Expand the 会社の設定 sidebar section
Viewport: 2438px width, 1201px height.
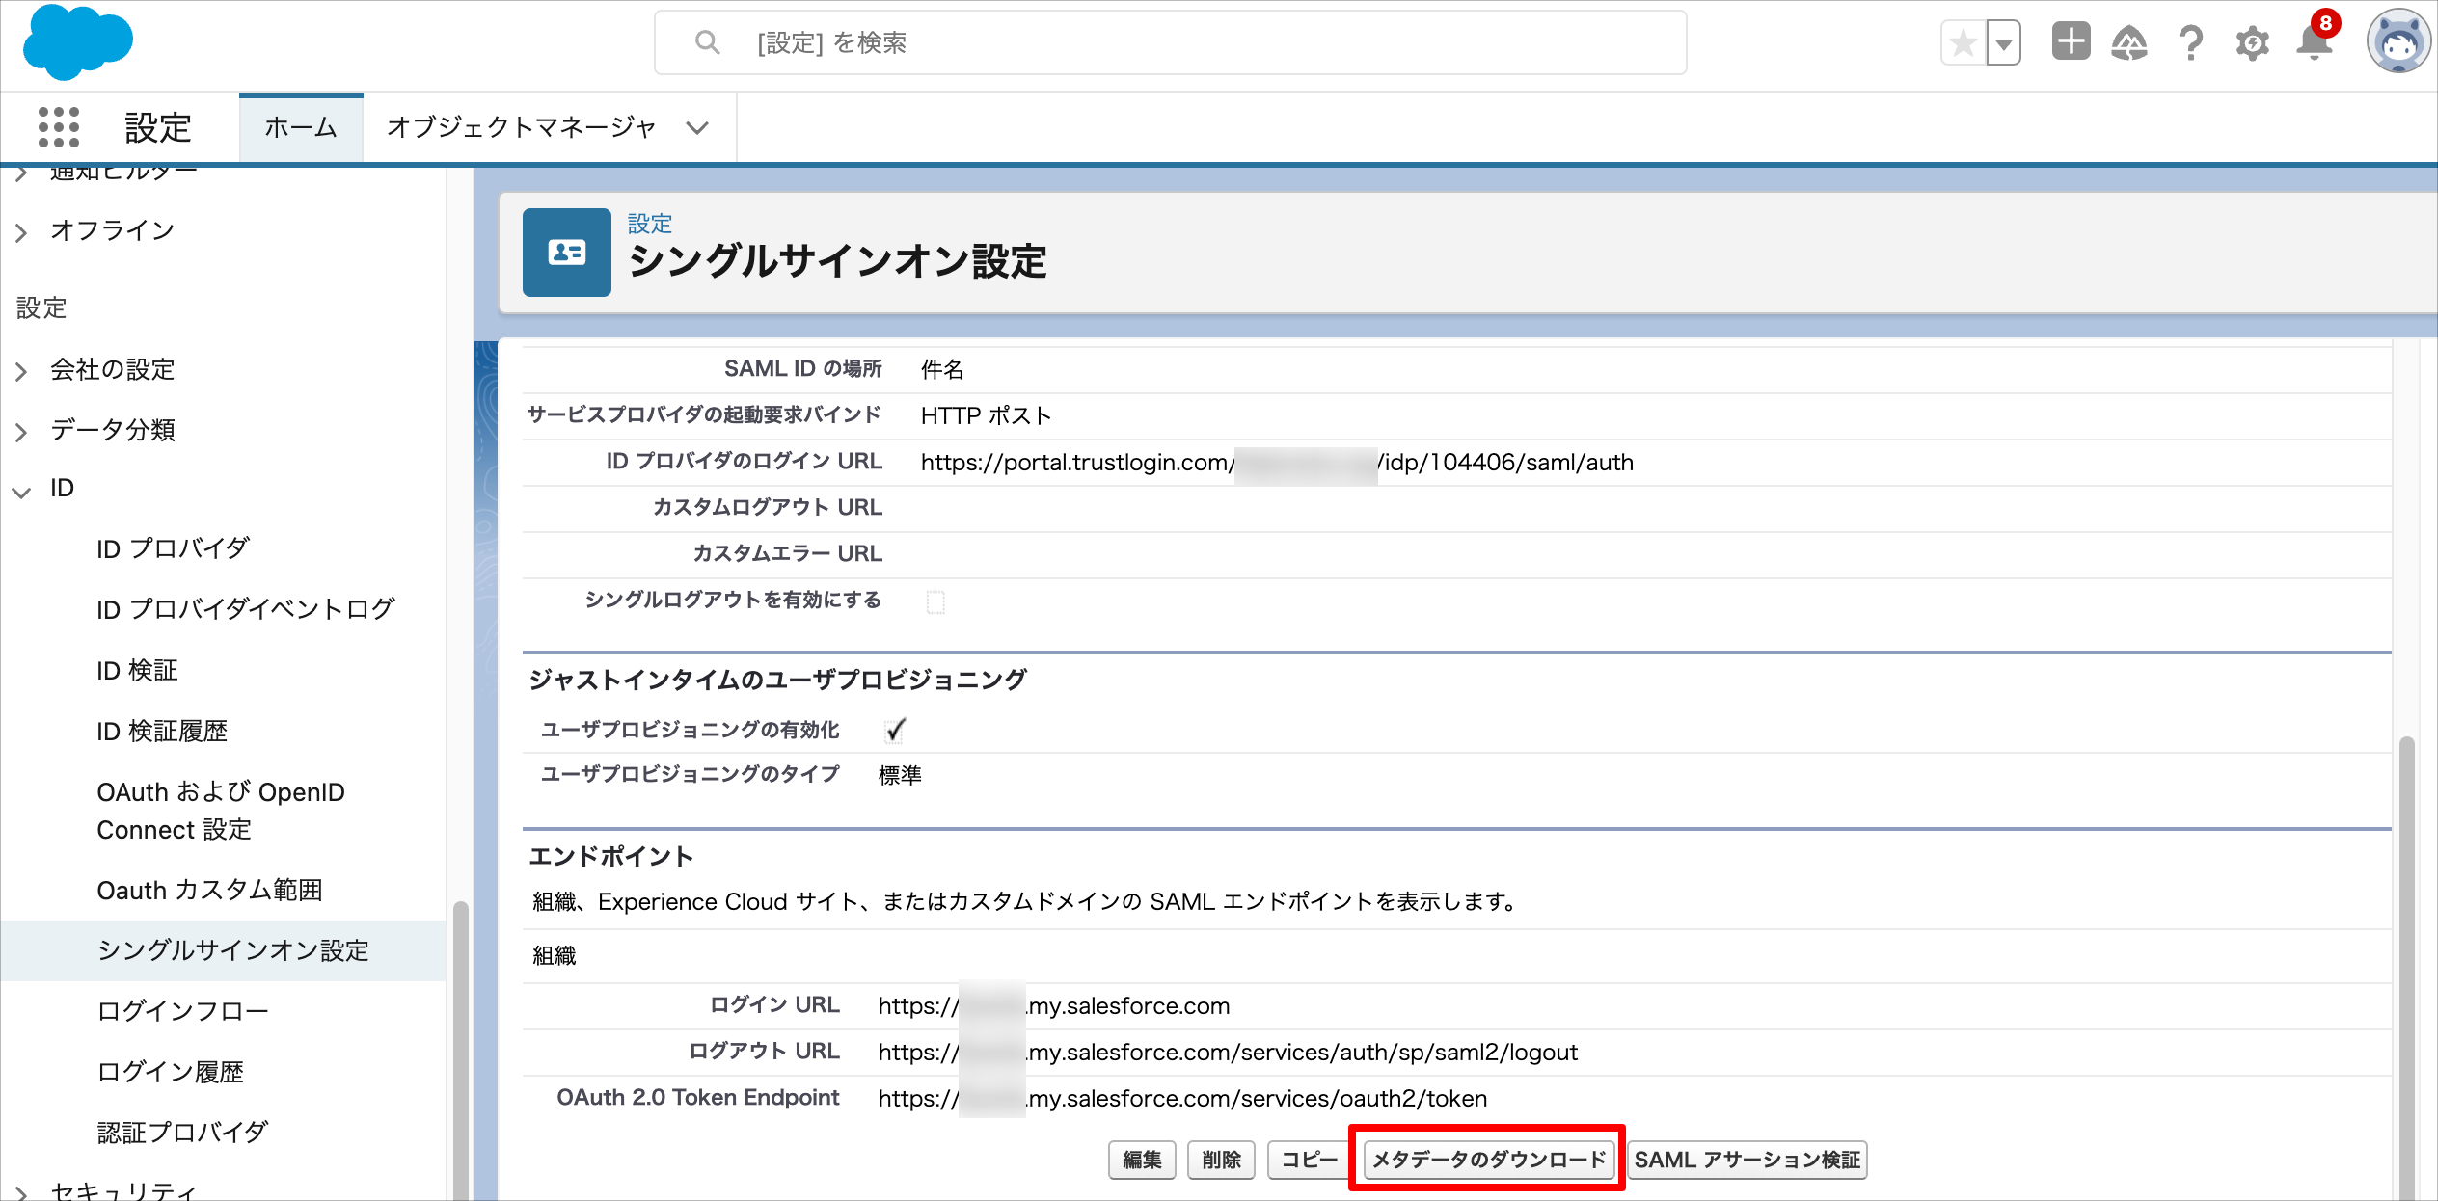(x=21, y=371)
